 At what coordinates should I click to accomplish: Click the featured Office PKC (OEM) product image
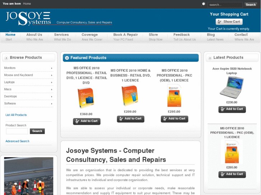[x=174, y=96]
